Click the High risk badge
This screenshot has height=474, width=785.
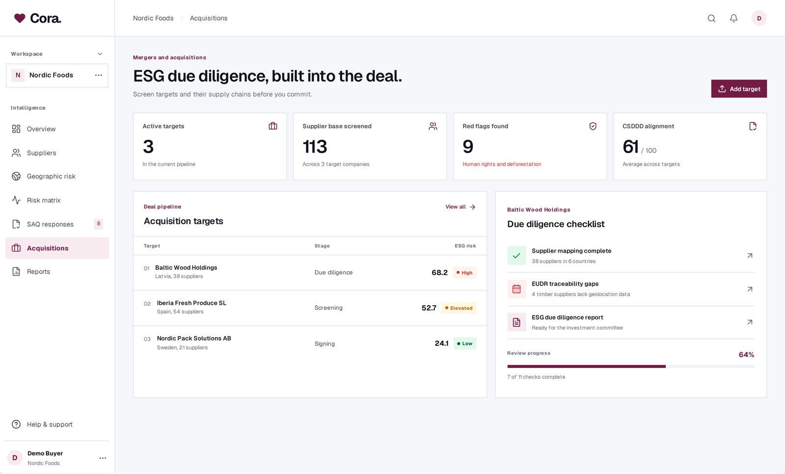tap(464, 273)
